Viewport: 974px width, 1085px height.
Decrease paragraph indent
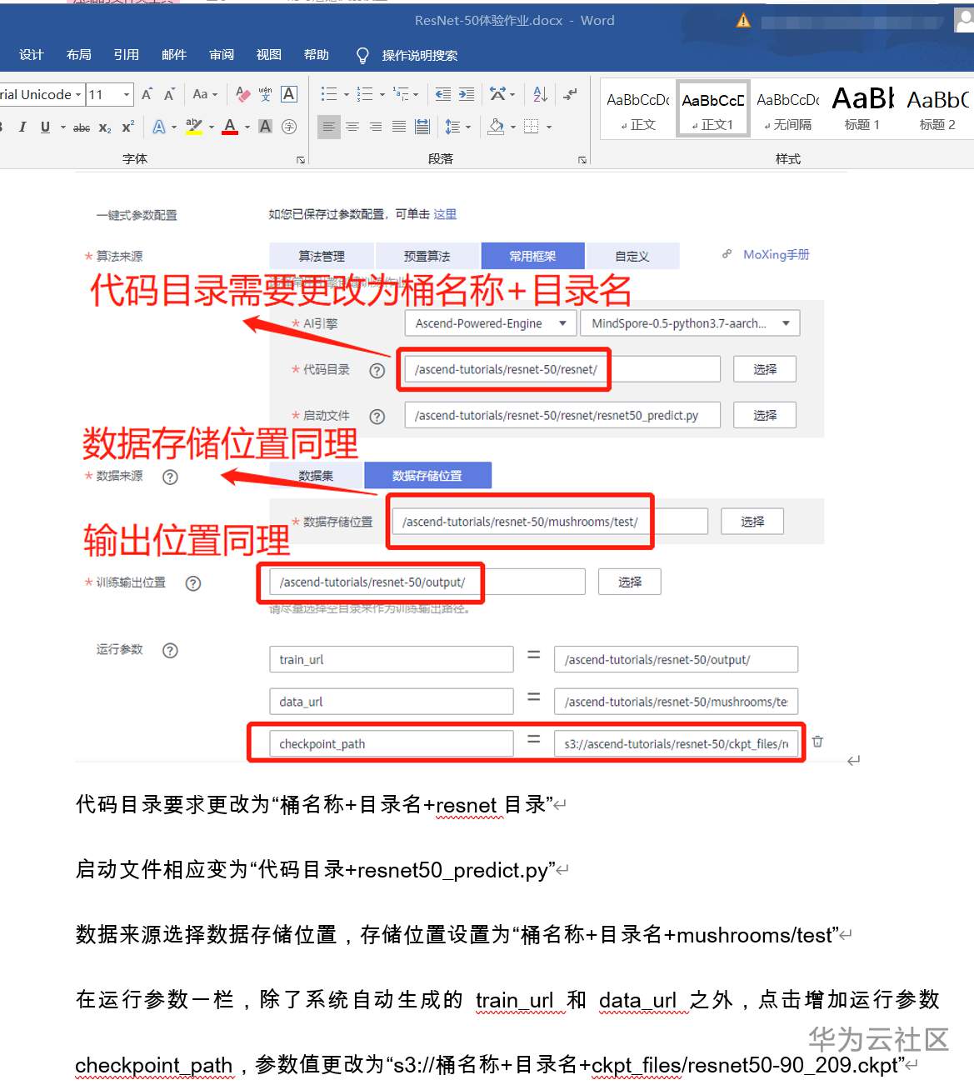[443, 94]
